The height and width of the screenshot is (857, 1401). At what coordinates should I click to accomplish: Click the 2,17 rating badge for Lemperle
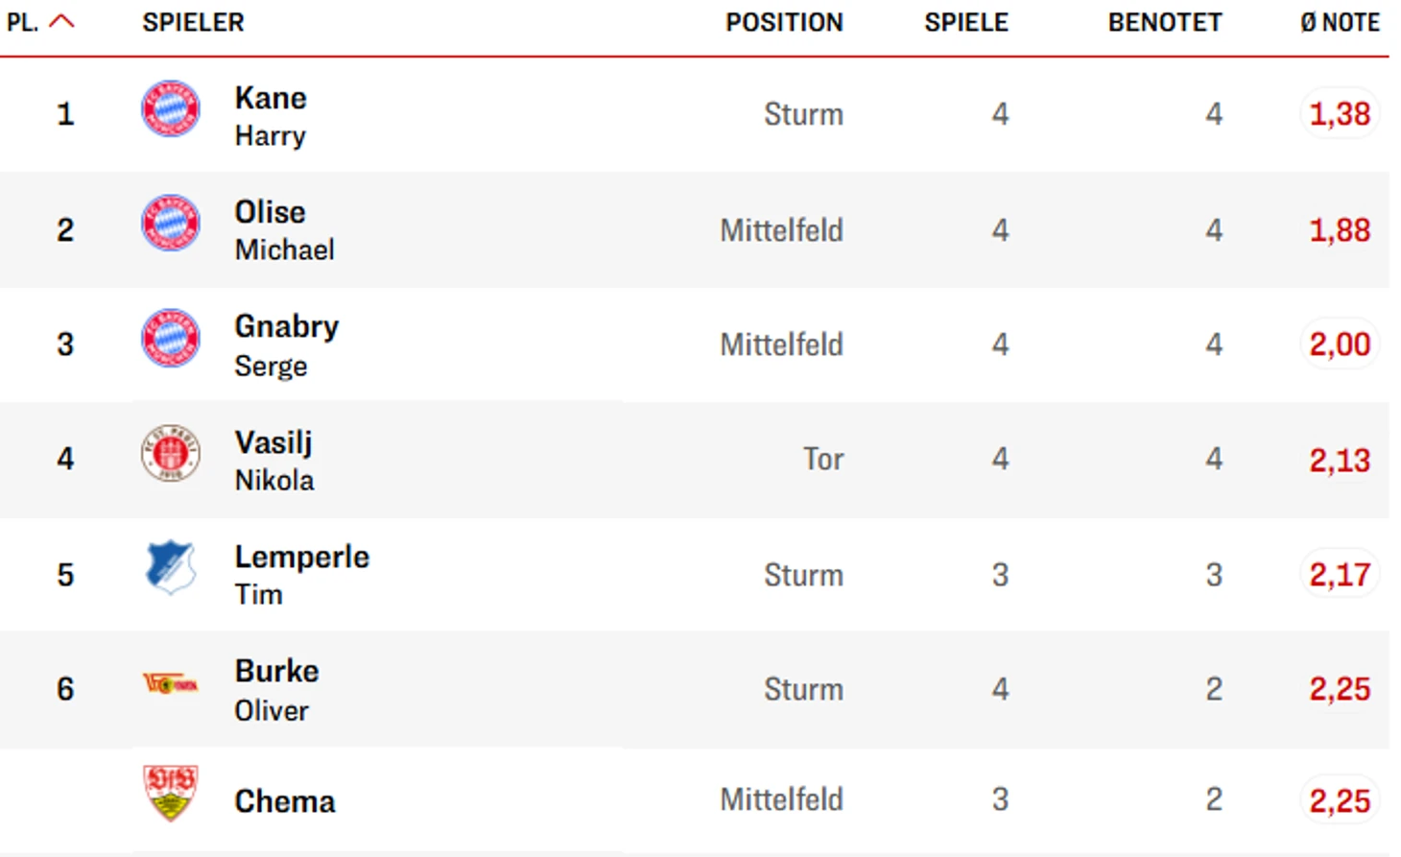1340,575
